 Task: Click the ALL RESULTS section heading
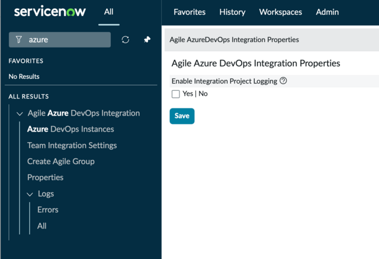(28, 97)
